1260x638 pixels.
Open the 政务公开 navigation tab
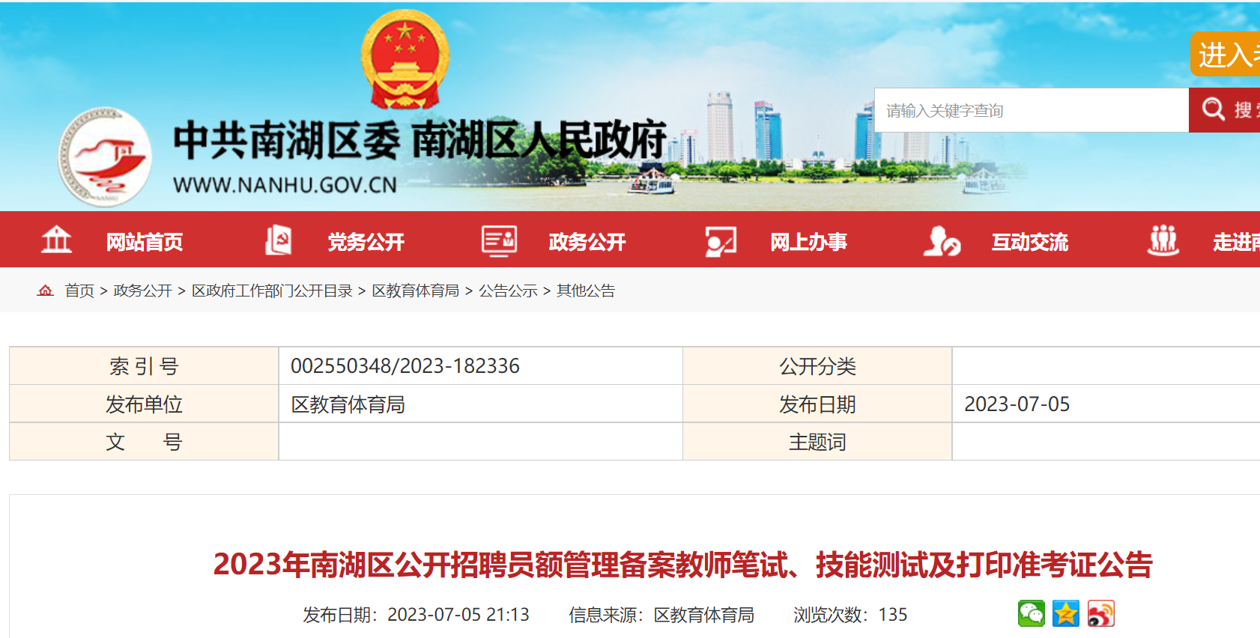(587, 242)
